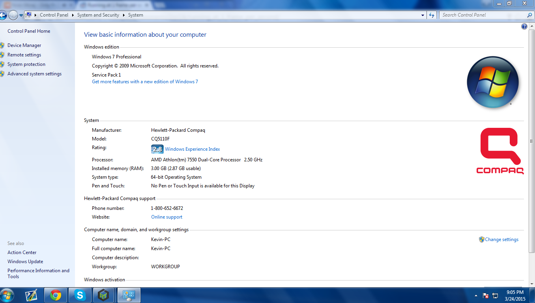Click the shield icon beside Device Manager
Viewport: 535px width, 303px height.
2,45
